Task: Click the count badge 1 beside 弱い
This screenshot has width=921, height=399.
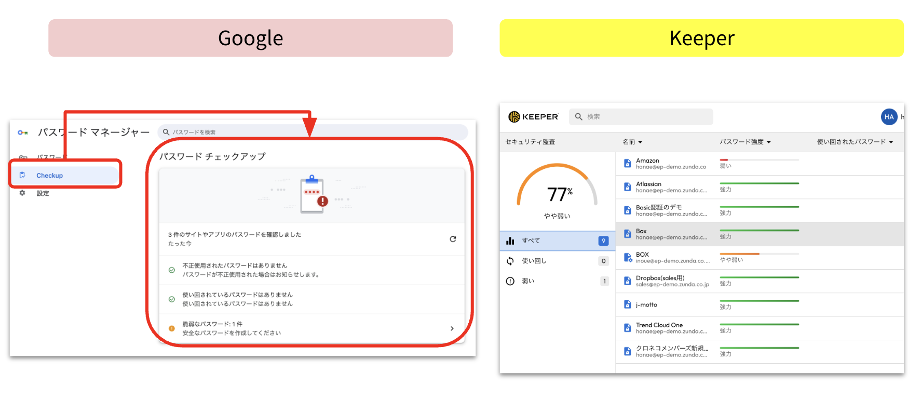Action: pyautogui.click(x=604, y=281)
